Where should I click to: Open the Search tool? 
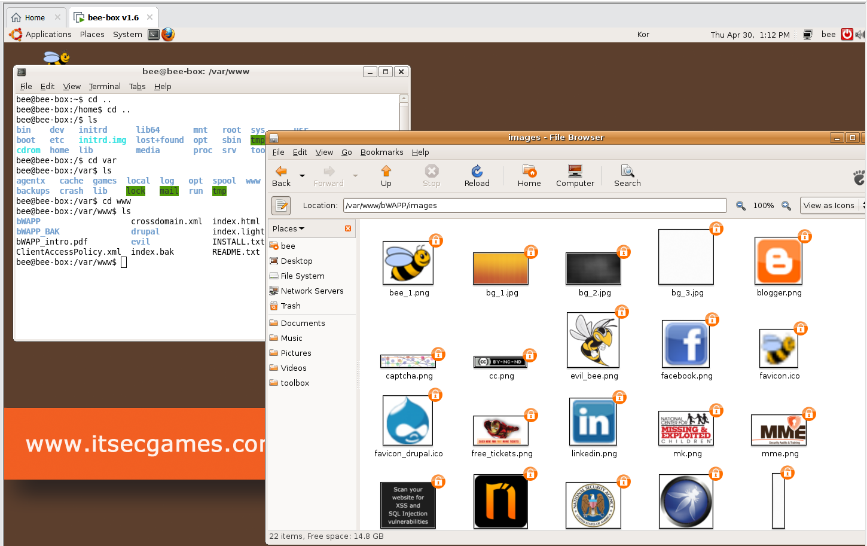click(627, 176)
